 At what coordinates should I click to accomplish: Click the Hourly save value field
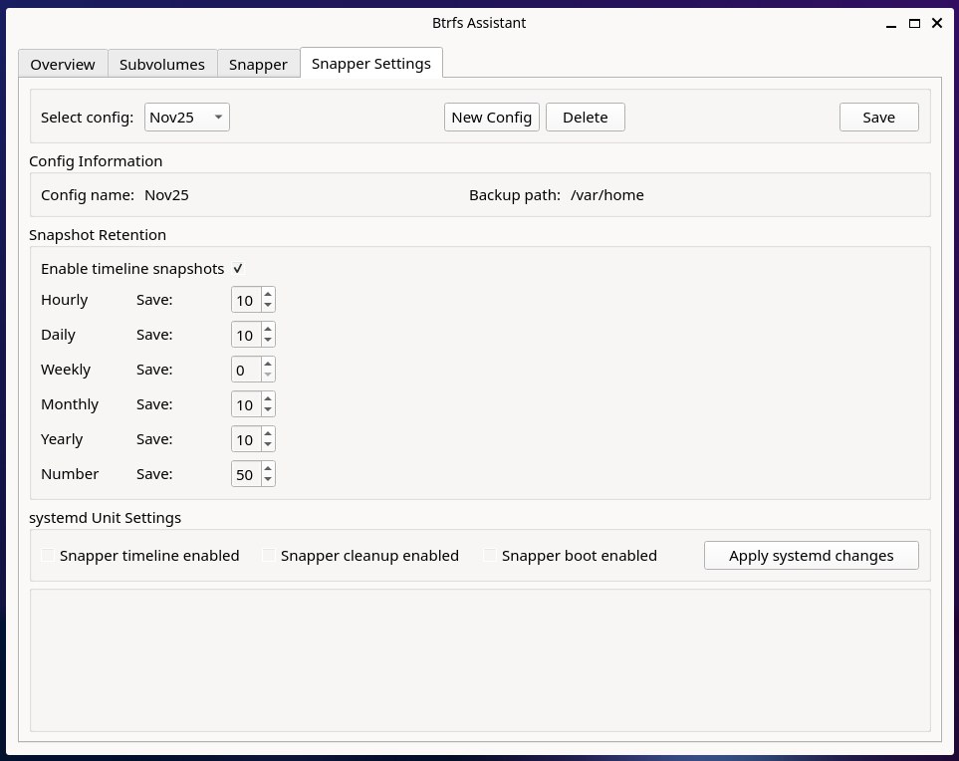247,300
